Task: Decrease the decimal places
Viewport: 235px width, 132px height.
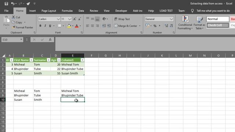Action: (x=171, y=26)
